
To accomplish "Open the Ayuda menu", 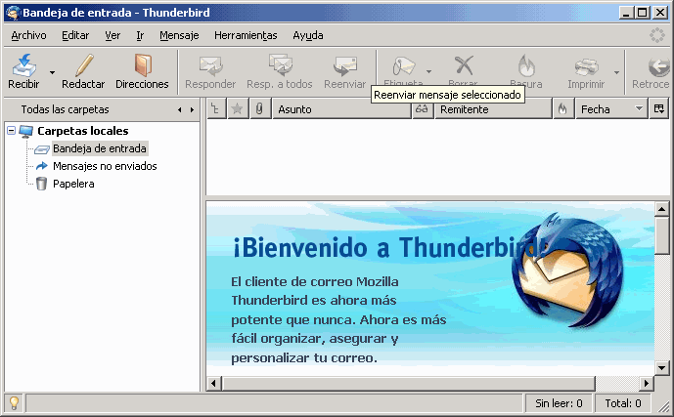I will [x=308, y=35].
